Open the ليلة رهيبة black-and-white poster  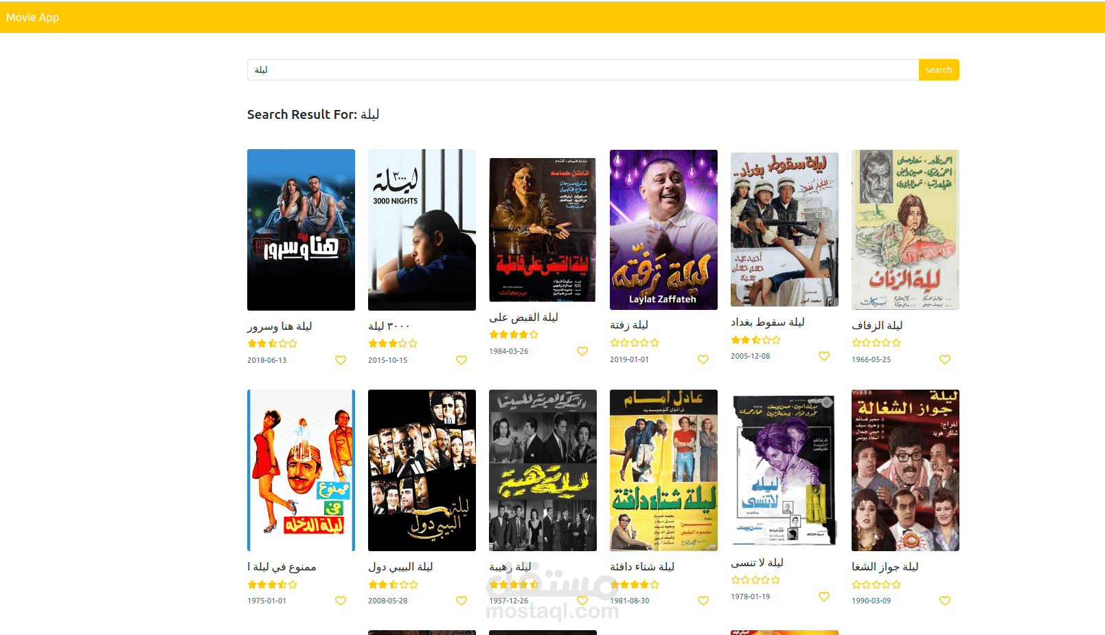click(x=543, y=470)
